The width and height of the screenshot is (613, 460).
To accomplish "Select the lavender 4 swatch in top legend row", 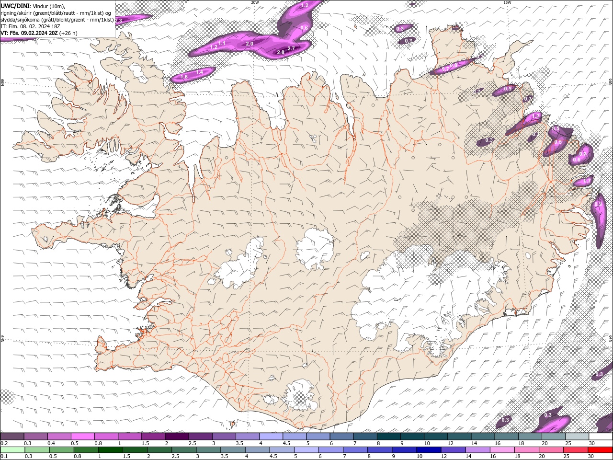I will tap(271, 437).
